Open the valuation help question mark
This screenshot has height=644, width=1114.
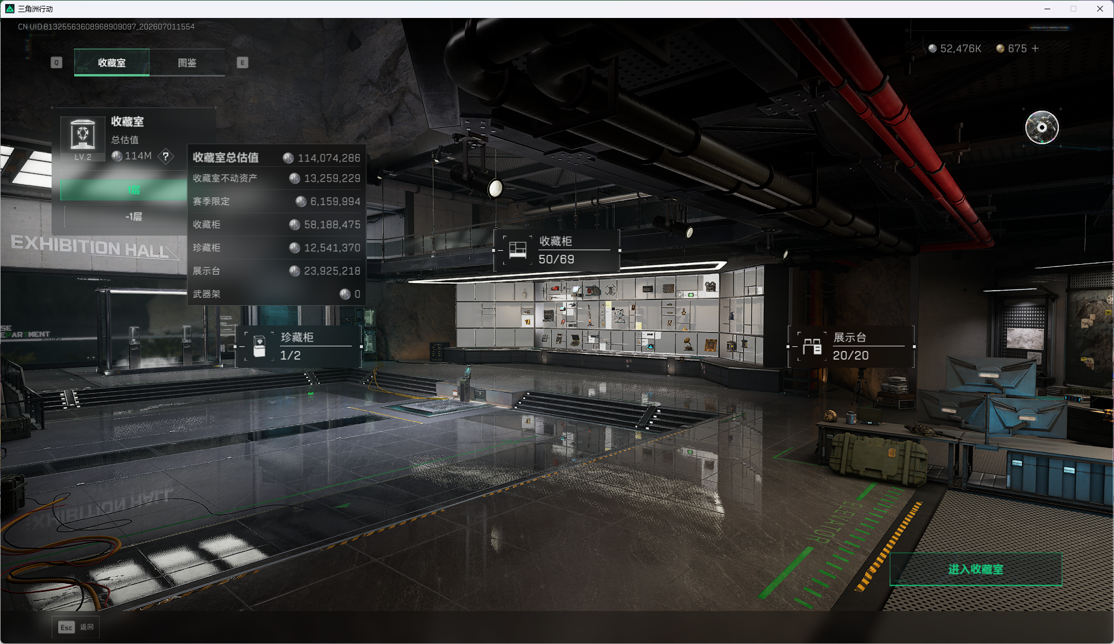point(166,156)
